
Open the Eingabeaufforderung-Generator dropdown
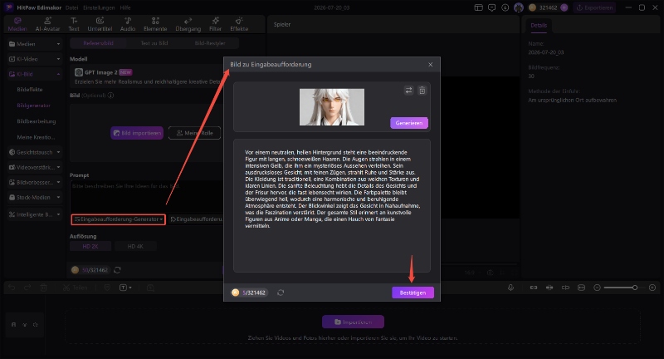[118, 219]
